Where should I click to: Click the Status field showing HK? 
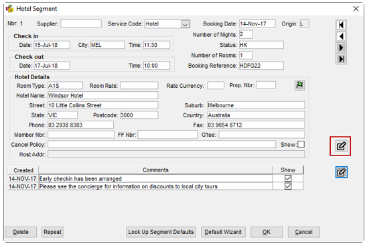[x=261, y=45]
